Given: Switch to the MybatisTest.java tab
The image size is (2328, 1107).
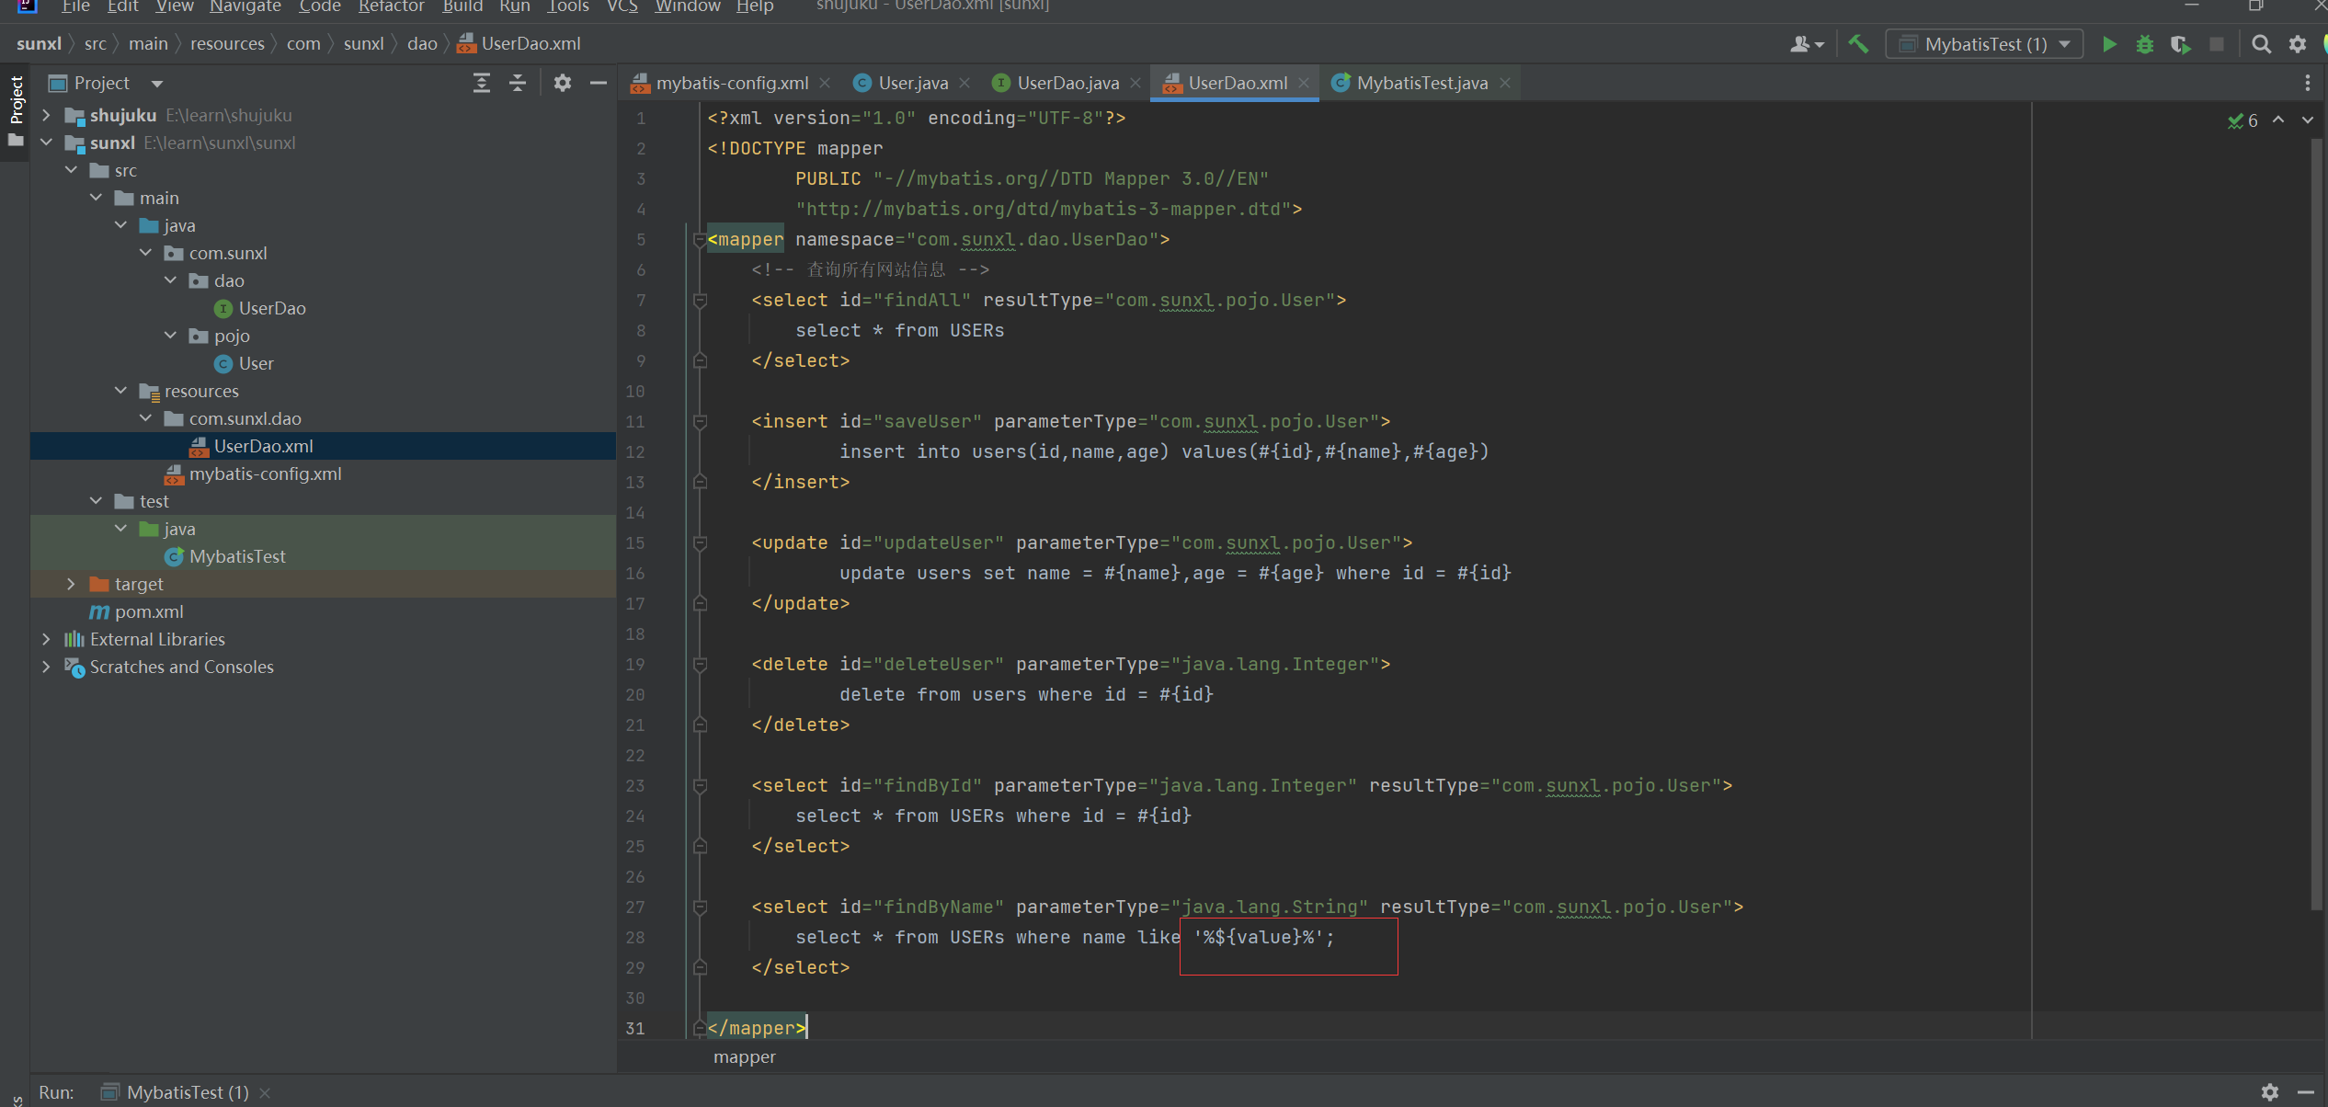Looking at the screenshot, I should 1421,83.
